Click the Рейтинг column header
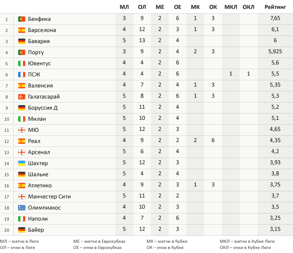Image resolution: width=293 pixels, height=253 pixels. 275,7
